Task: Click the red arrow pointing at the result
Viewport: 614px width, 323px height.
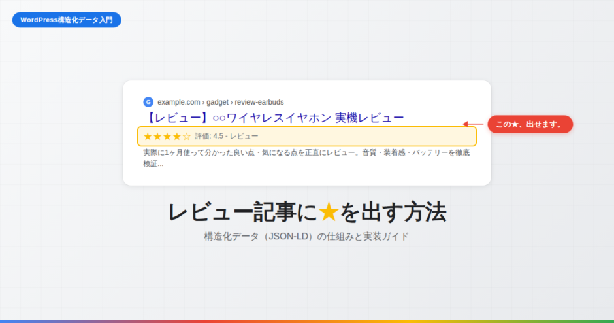Action: pyautogui.click(x=473, y=124)
